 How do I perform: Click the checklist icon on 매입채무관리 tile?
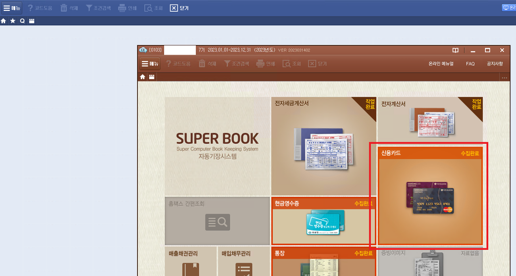click(244, 269)
